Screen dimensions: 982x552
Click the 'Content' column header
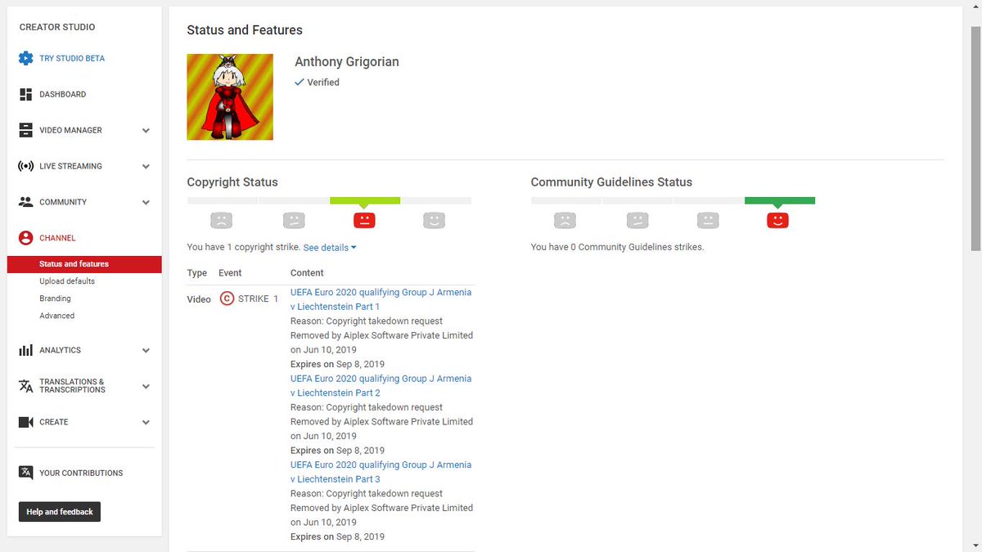click(x=307, y=273)
